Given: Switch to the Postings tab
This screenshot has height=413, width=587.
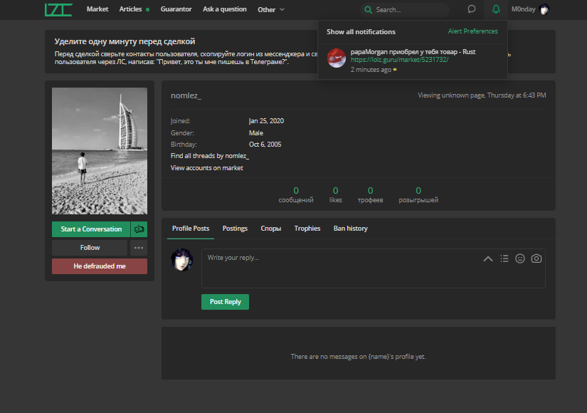Looking at the screenshot, I should (235, 229).
